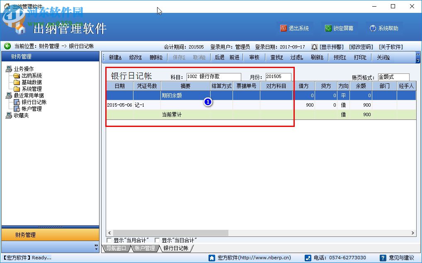Enable the 显示当月合计 checkbox
Image resolution: width=422 pixels, height=263 pixels.
pyautogui.click(x=109, y=240)
